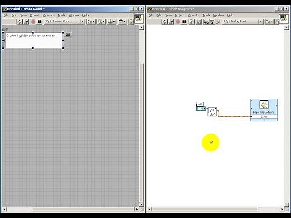This screenshot has width=291, height=218.
Task: Open Edit menu in the Block Diagram
Action: (159, 15)
